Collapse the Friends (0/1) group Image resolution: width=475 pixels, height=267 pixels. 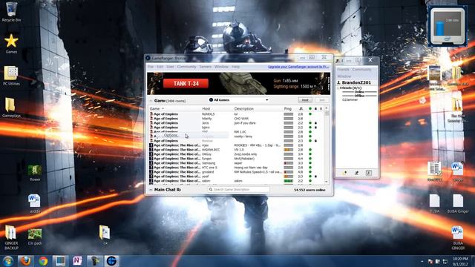[338, 88]
